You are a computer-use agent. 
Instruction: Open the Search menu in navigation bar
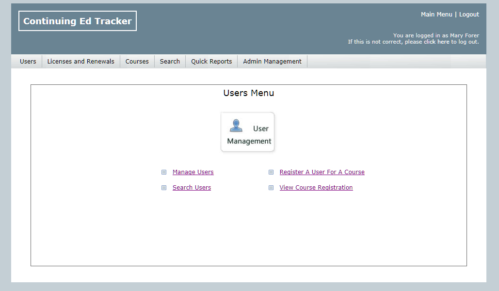(170, 62)
